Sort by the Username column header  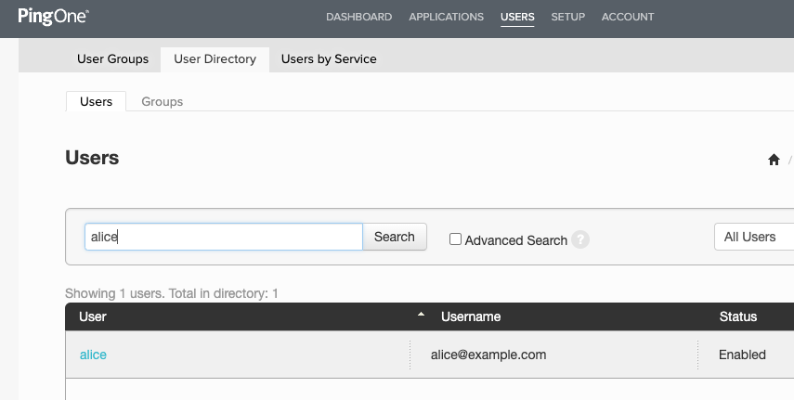471,316
